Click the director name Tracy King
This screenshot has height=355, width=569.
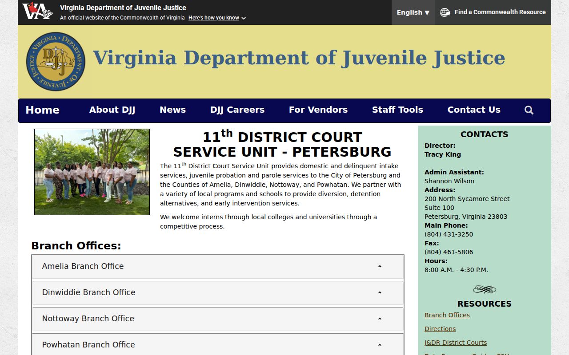pos(443,154)
